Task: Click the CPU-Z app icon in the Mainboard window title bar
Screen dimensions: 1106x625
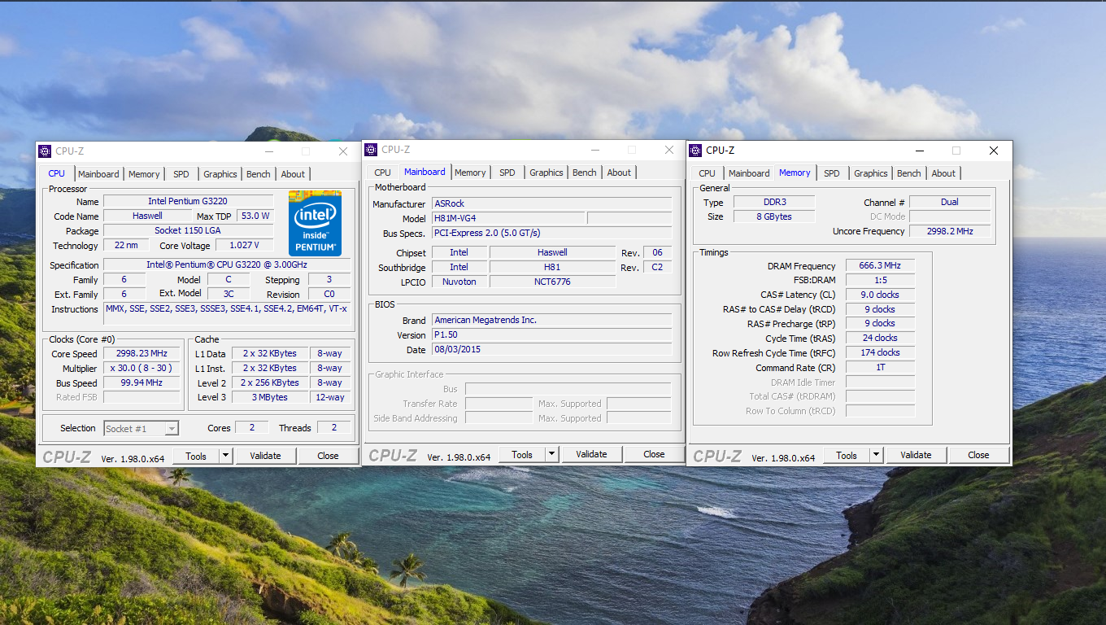Action: (x=371, y=149)
